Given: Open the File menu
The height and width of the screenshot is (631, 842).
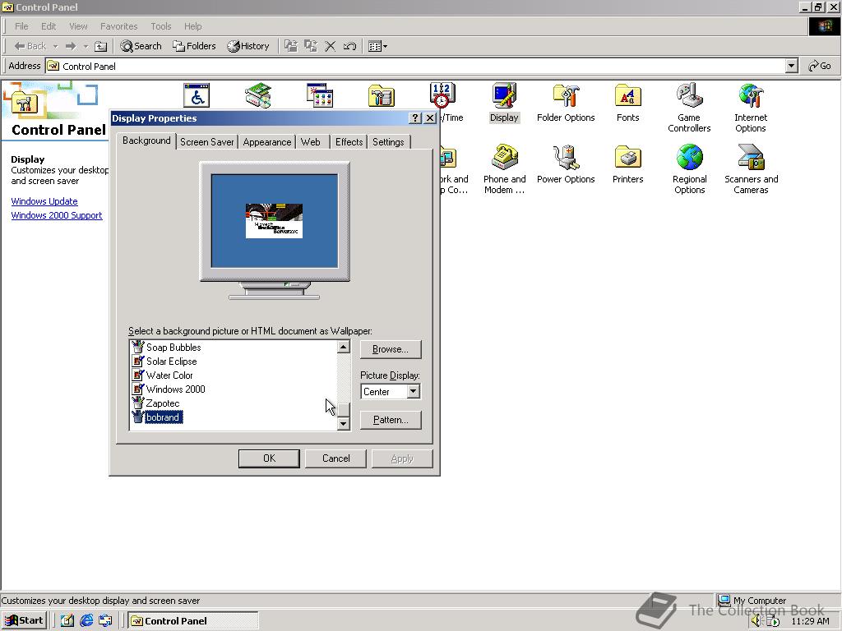Looking at the screenshot, I should tap(21, 26).
